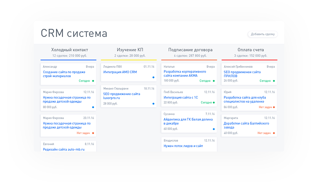318x182 pixels.
Task: Click red status dot on Маргарита card
Action: [274, 133]
